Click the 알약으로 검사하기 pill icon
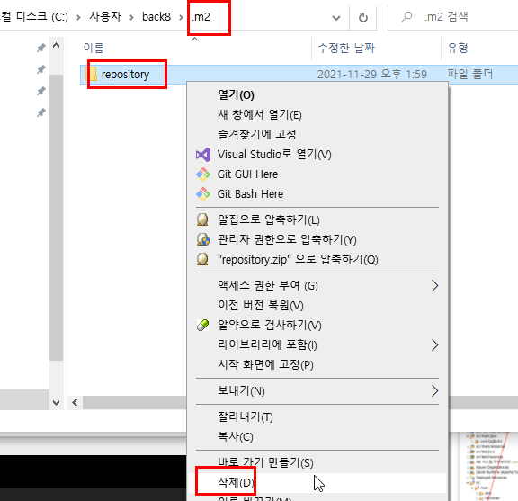 (x=203, y=325)
